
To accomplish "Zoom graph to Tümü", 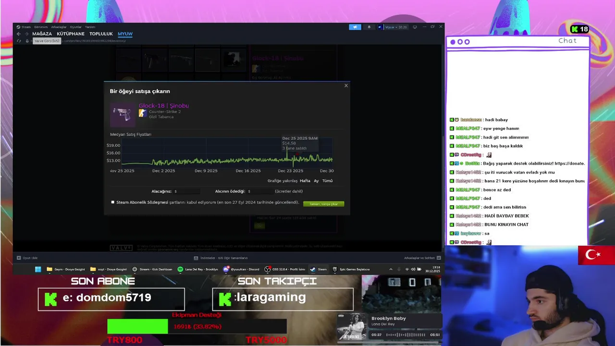I will pyautogui.click(x=327, y=181).
